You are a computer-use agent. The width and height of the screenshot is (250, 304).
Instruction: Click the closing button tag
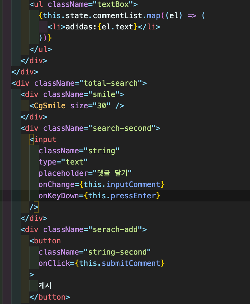pyautogui.click(x=50, y=297)
